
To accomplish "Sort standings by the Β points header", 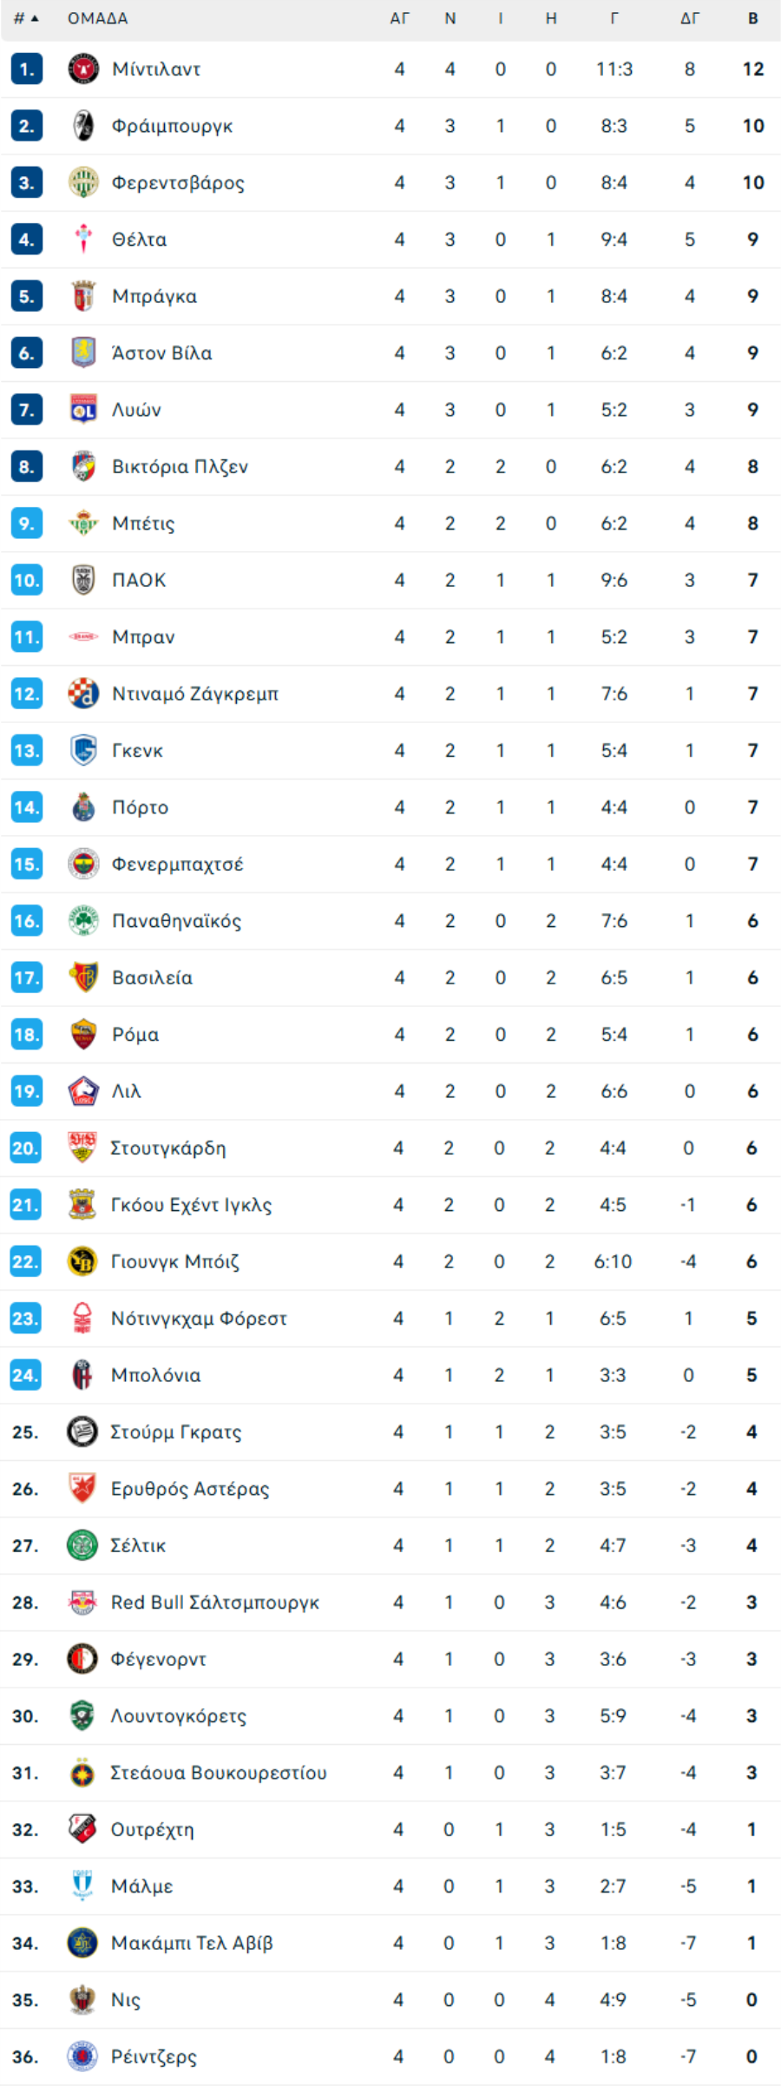I will click(x=752, y=18).
